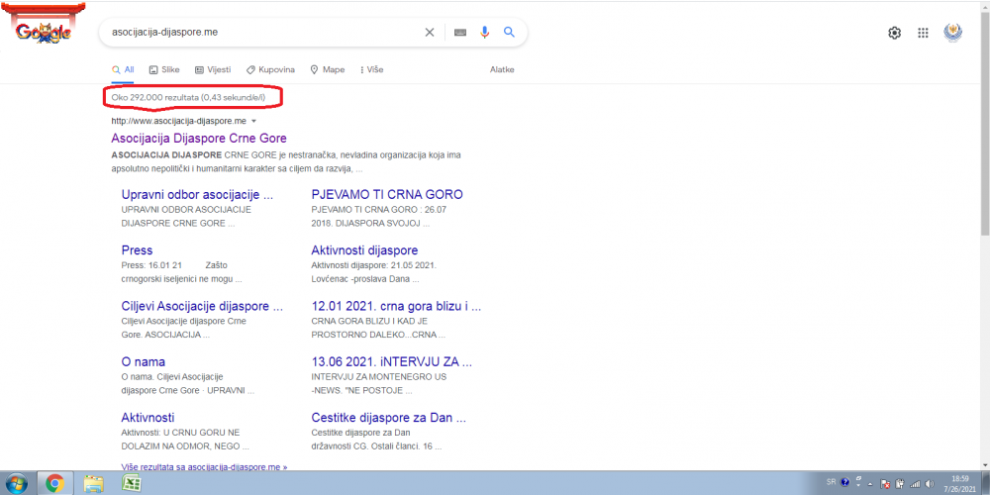Switch to the Vijesti tab
990x495 pixels.
point(213,70)
